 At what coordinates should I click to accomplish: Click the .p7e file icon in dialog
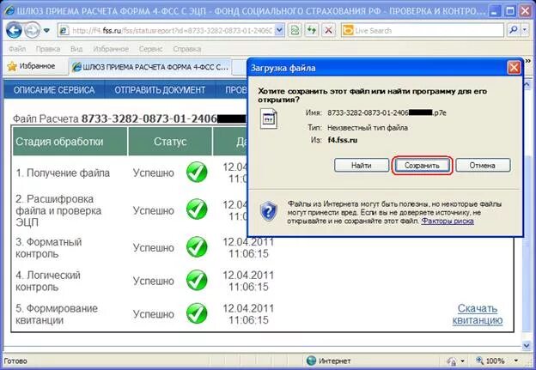pos(268,118)
